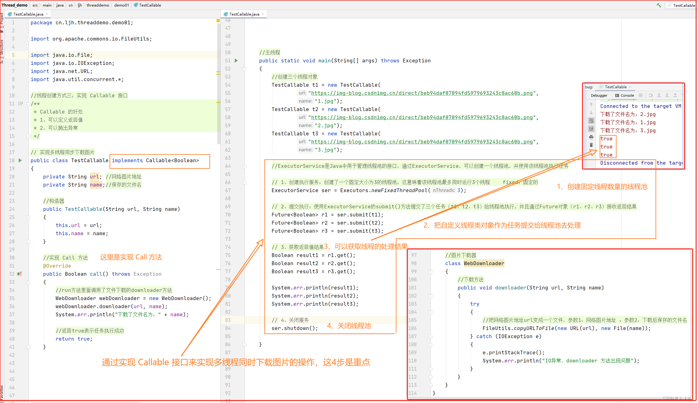Switch to the Debugger tab
The image size is (698, 403).
point(599,95)
